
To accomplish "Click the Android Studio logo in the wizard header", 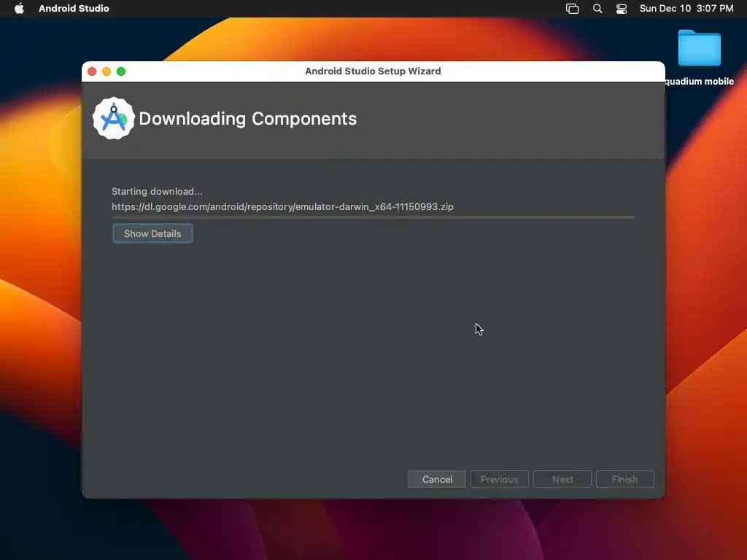I will click(x=113, y=119).
